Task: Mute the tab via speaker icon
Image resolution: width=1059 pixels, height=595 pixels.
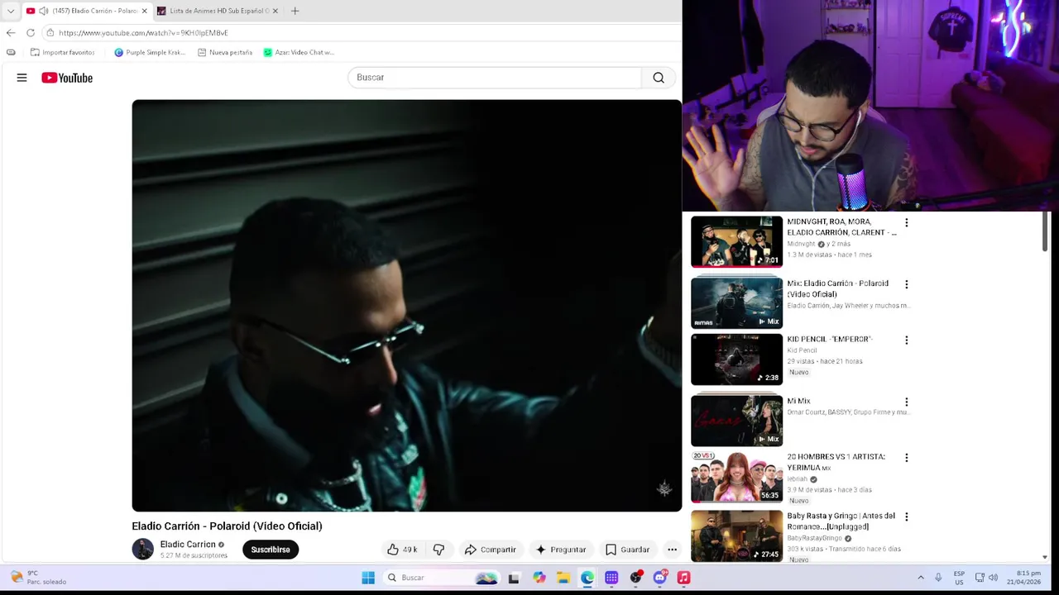Action: pyautogui.click(x=43, y=11)
